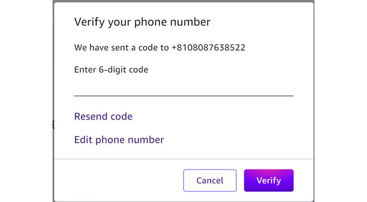The image size is (367, 202).
Task: Click the 'Verify' word in the dialog title
Action: pyautogui.click(x=88, y=22)
